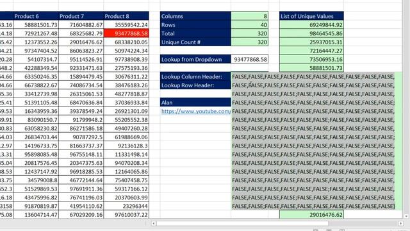The image size is (410, 231).
Task: Click cell 86063823.27
Action: point(81,51)
